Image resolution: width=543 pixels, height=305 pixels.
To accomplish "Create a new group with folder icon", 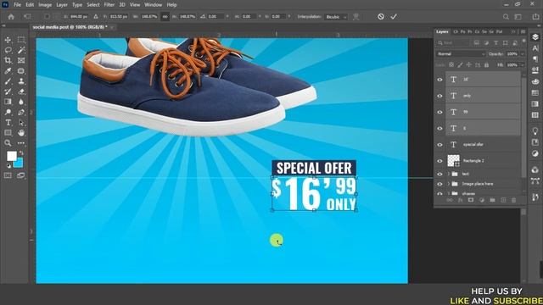I will click(492, 200).
